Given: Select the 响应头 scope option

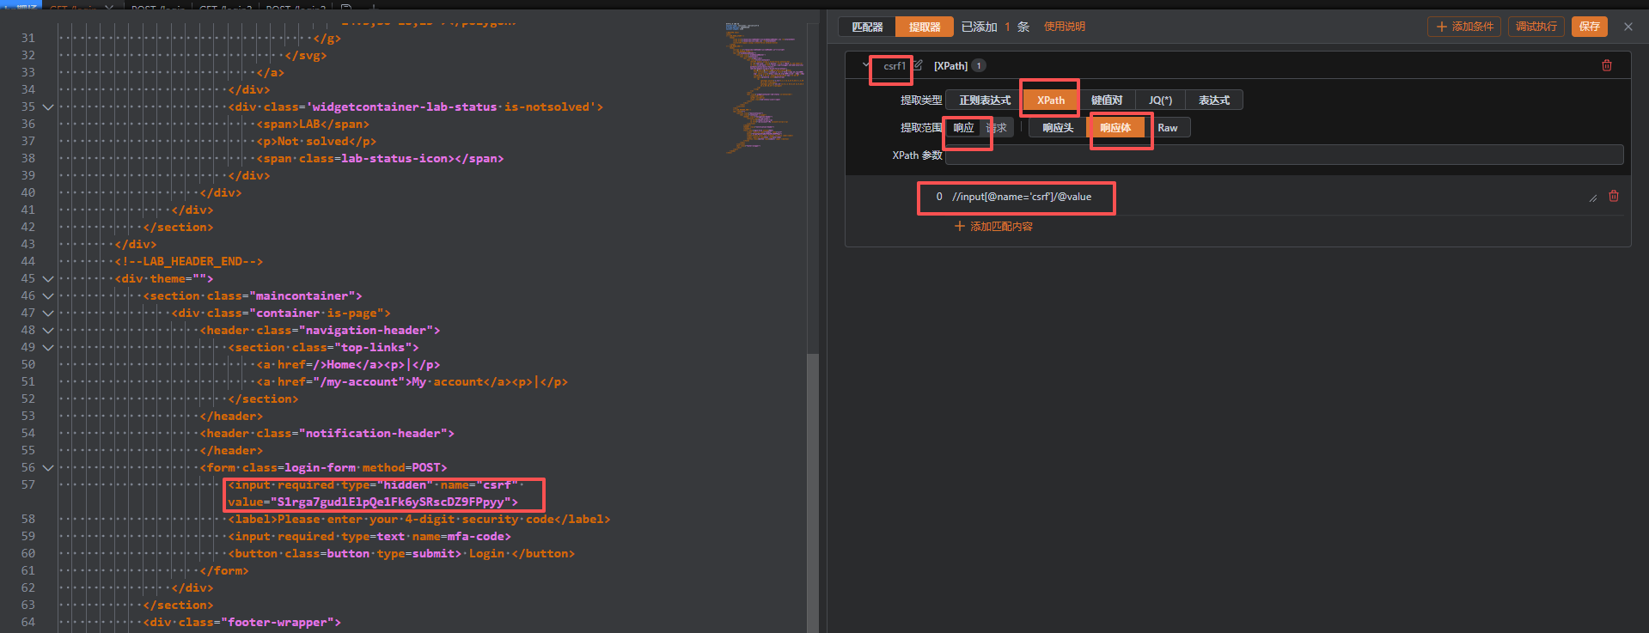Looking at the screenshot, I should pyautogui.click(x=1058, y=128).
